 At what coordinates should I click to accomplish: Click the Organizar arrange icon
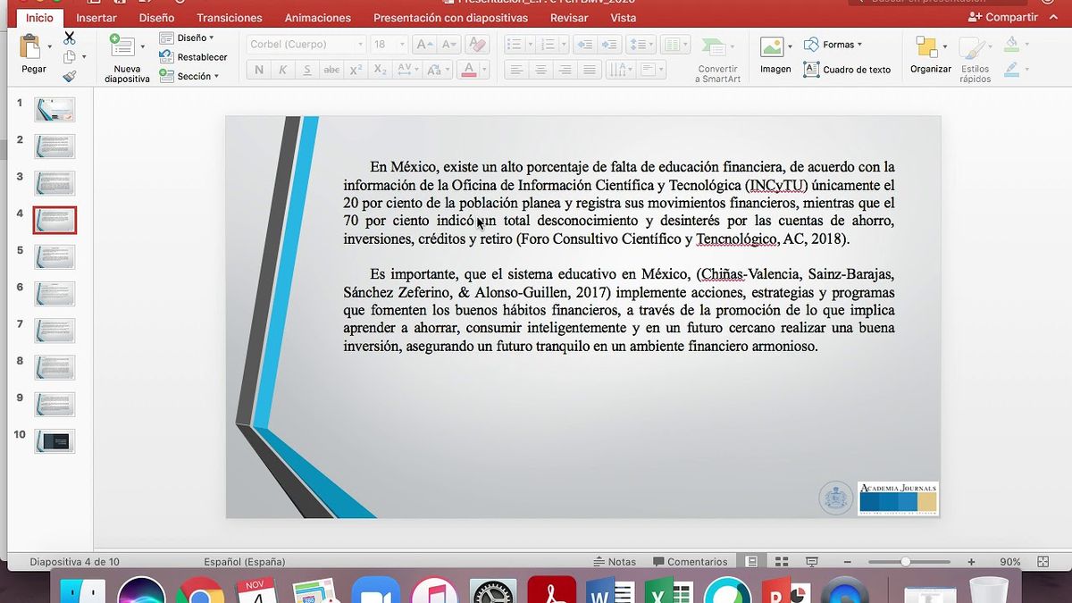[x=926, y=46]
